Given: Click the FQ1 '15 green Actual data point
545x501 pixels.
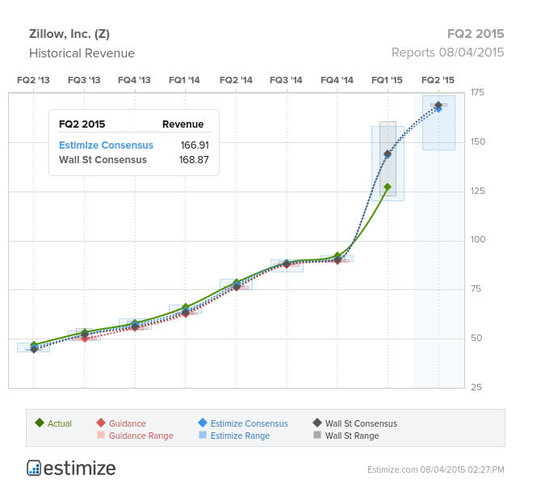Looking at the screenshot, I should coord(388,187).
